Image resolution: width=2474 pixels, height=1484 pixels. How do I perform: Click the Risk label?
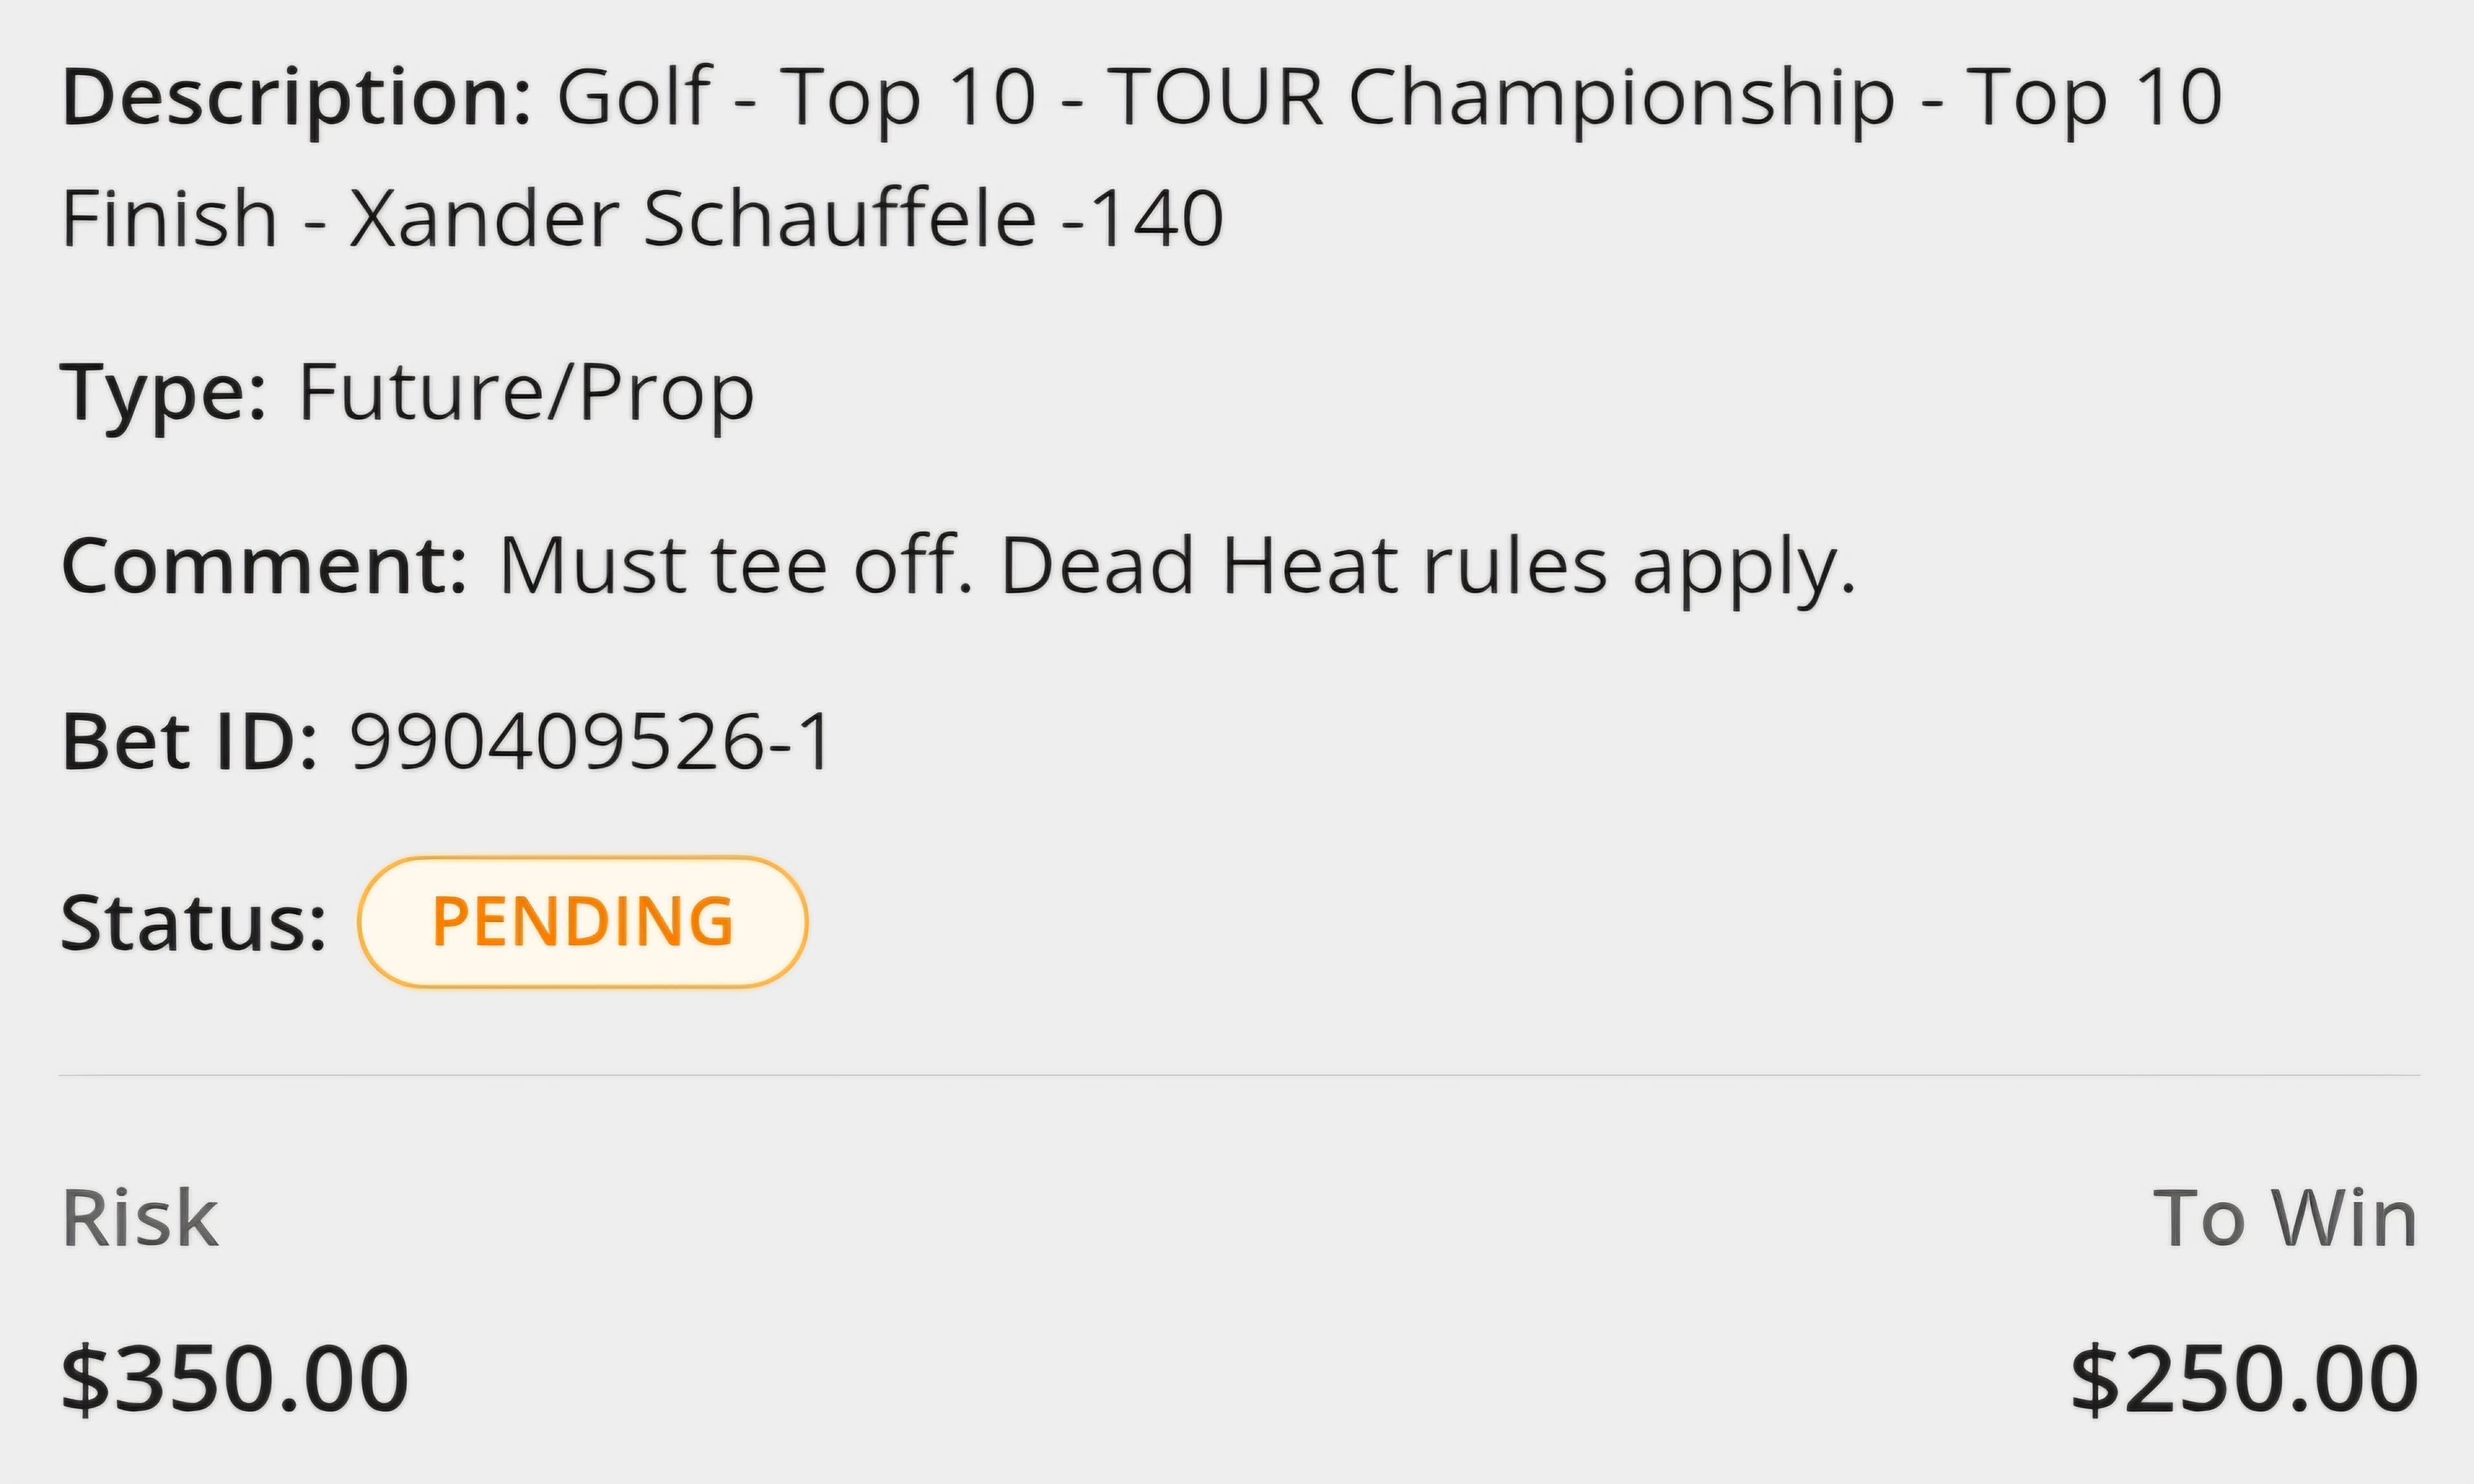[140, 1218]
